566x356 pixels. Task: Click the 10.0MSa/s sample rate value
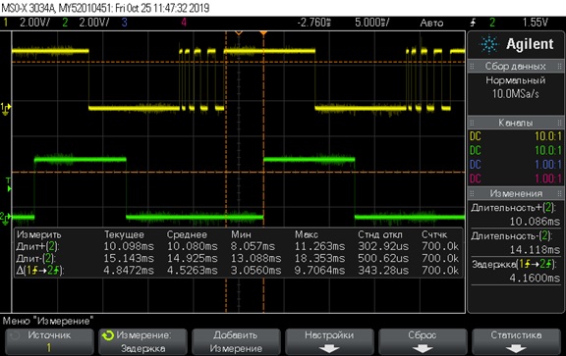click(516, 94)
